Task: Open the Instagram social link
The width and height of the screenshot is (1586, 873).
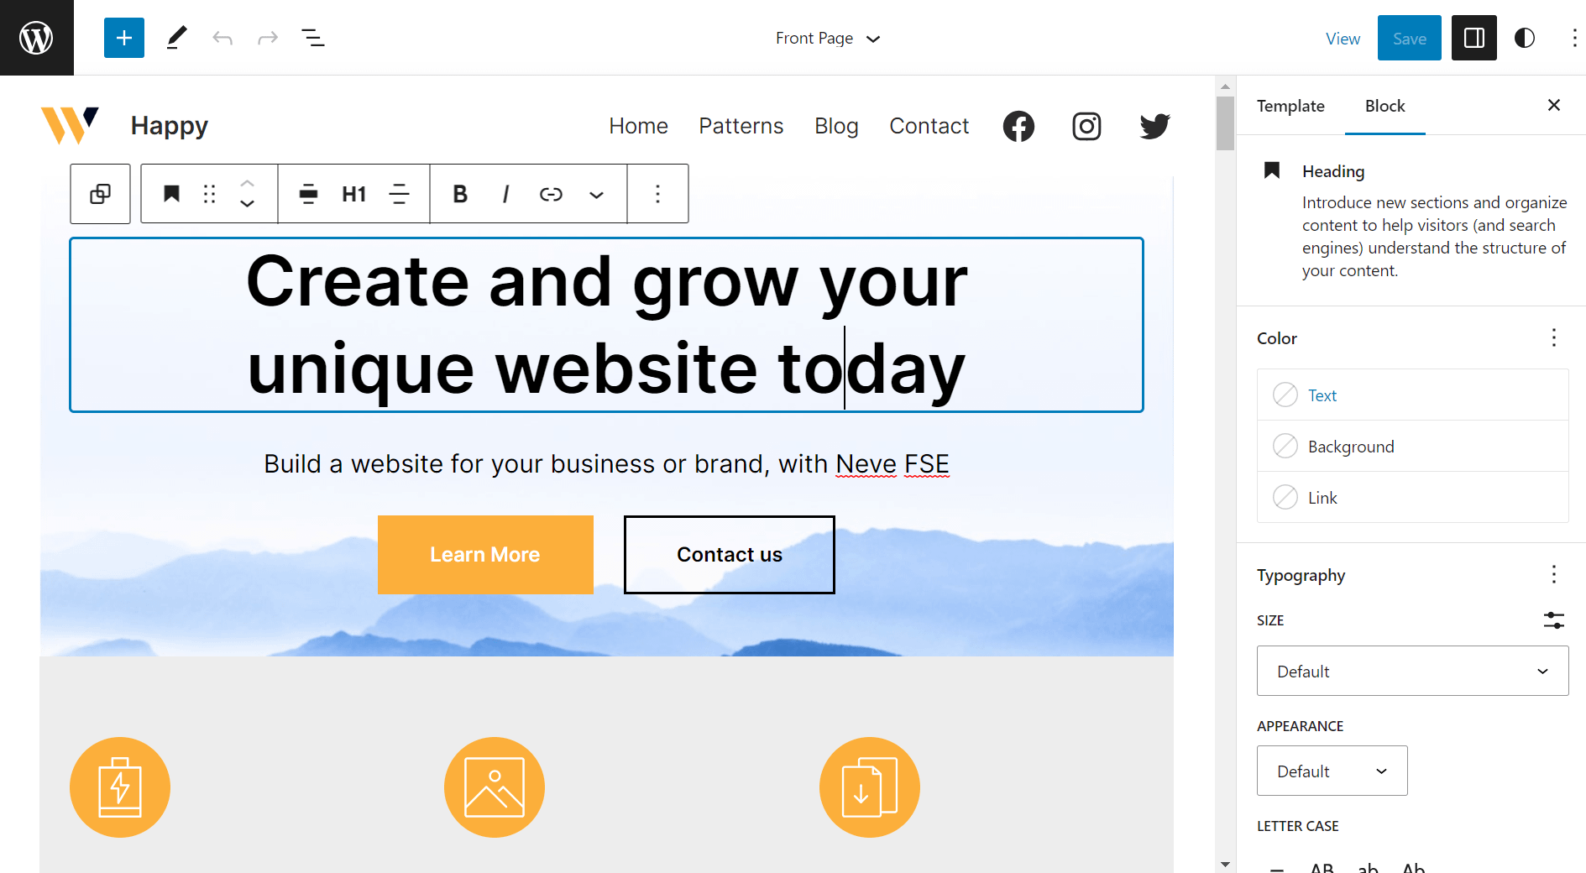Action: click(x=1086, y=126)
